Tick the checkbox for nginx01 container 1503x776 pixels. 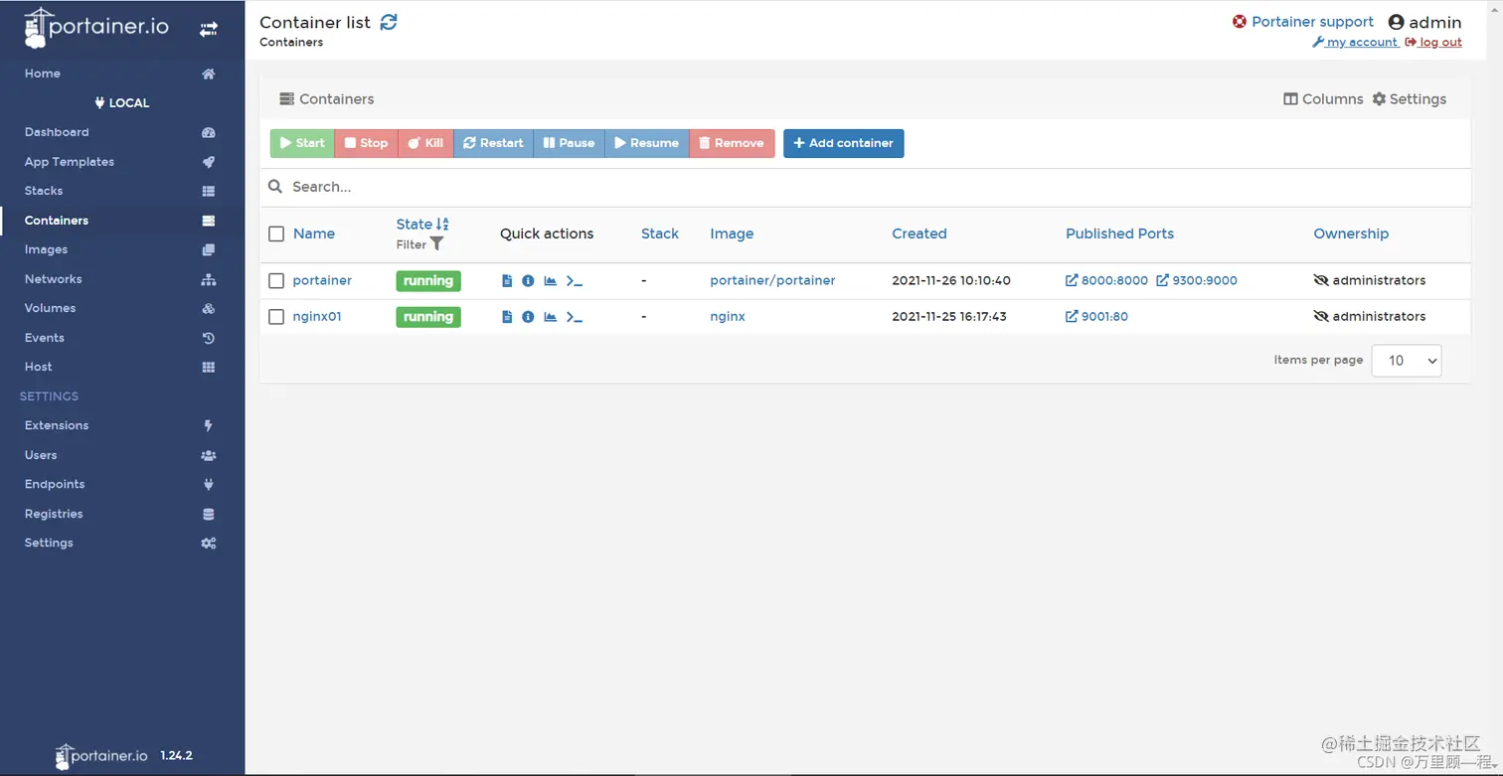(x=276, y=317)
